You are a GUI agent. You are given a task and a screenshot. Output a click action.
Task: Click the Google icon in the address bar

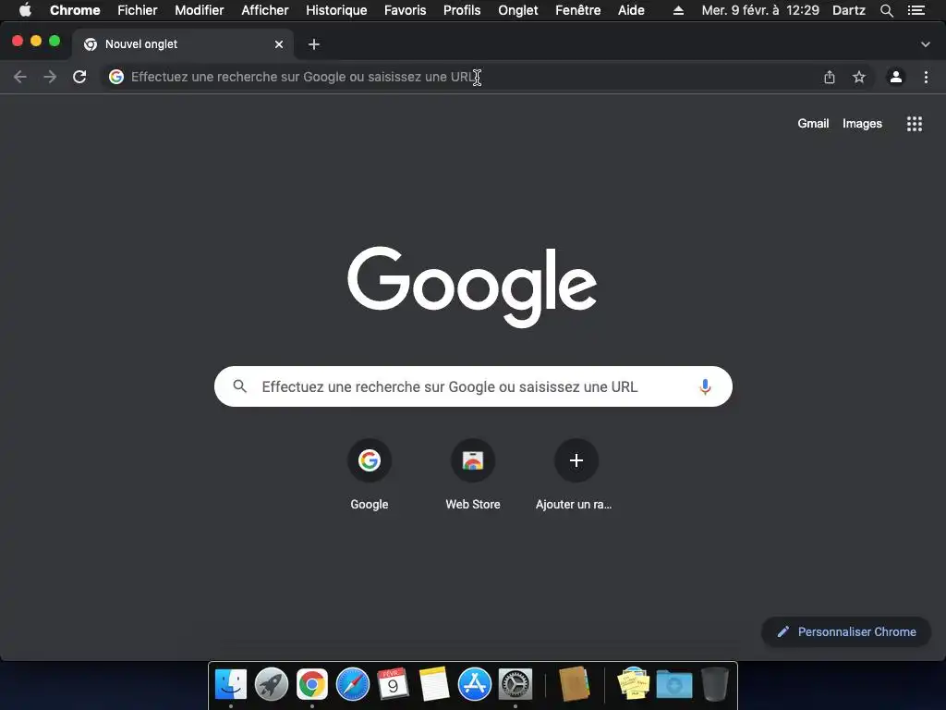coord(116,77)
